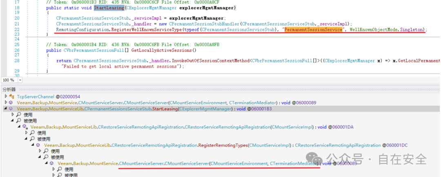Click the magnifier icon of 被使用 under the CRestoreServiceRemotingApiRegistration constructor
Screen dimensions: 441x177
(32, 139)
